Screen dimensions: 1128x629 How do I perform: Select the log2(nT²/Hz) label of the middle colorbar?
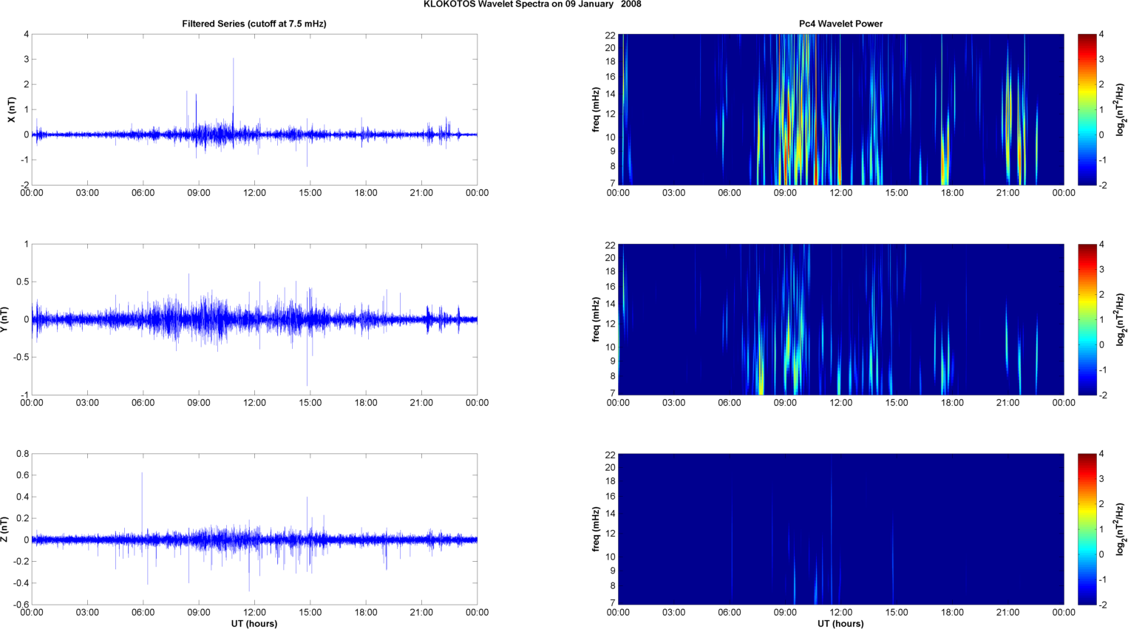(1120, 319)
